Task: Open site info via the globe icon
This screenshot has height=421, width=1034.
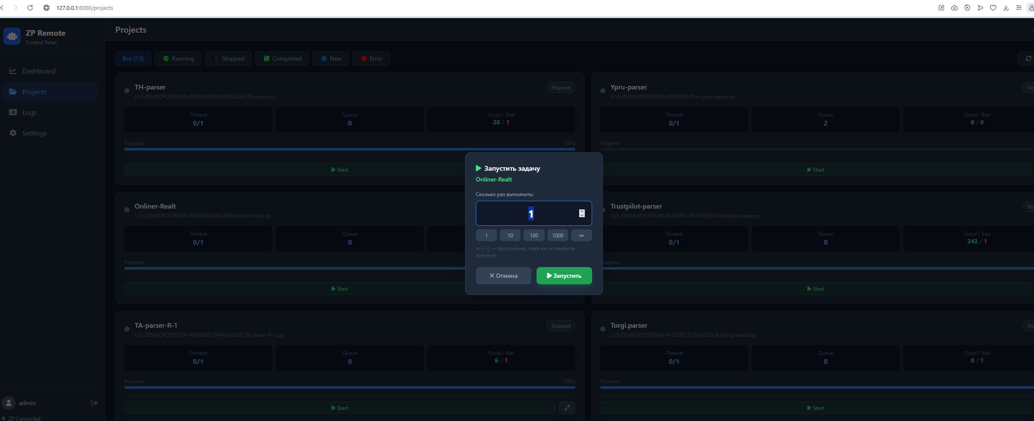Action: (x=46, y=8)
